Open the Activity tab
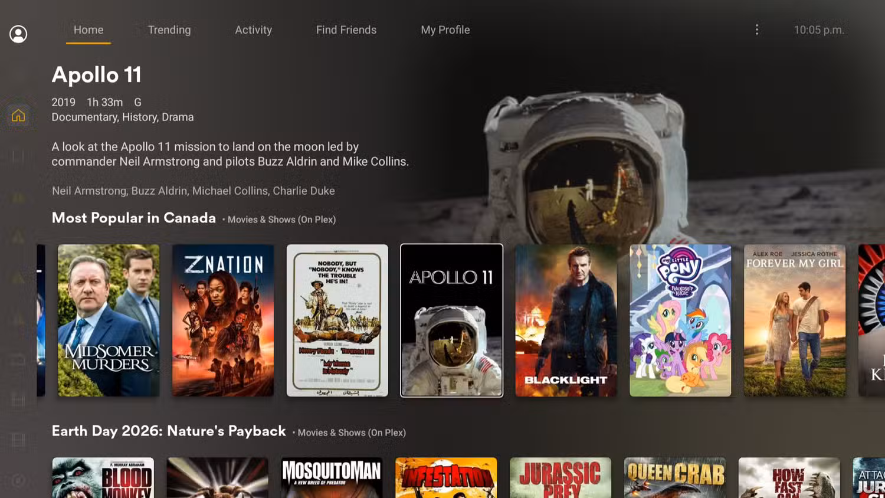Image resolution: width=885 pixels, height=498 pixels. point(254,30)
